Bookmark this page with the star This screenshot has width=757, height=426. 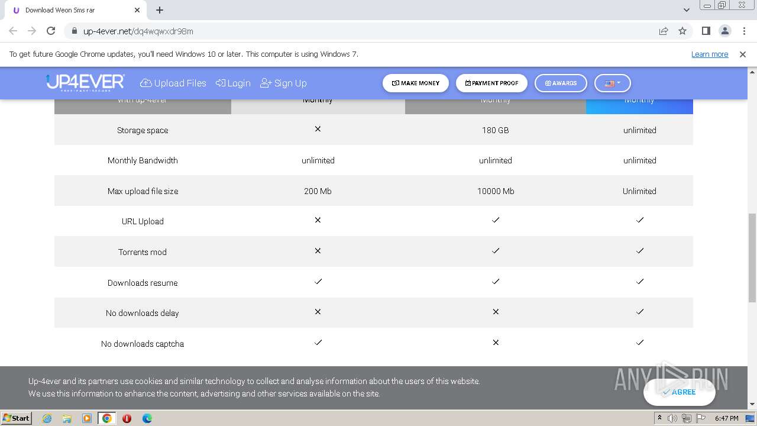pos(682,31)
